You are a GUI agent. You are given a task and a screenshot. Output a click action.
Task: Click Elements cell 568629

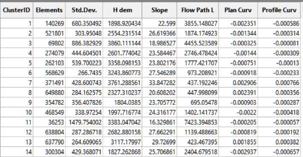pos(49,73)
